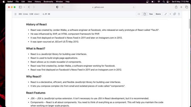Click the Why React? heading
The height and width of the screenshot is (107, 191).
34,77
